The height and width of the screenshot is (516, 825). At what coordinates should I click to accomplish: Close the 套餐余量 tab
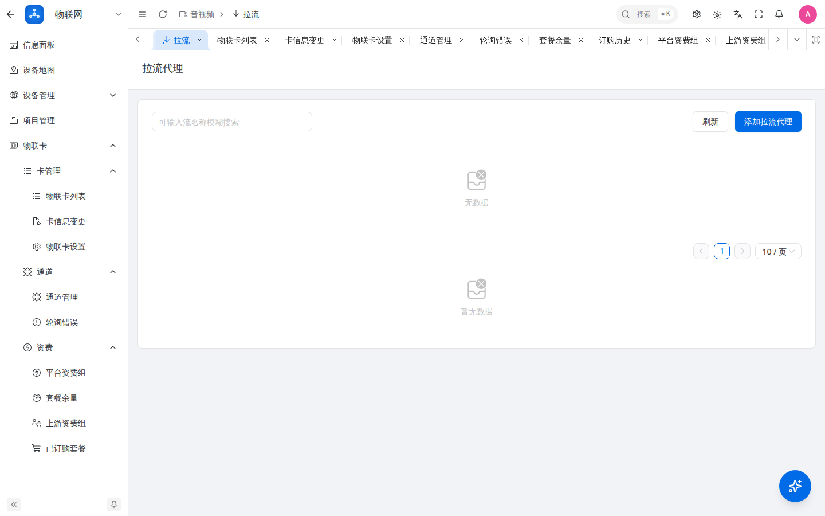coord(581,40)
